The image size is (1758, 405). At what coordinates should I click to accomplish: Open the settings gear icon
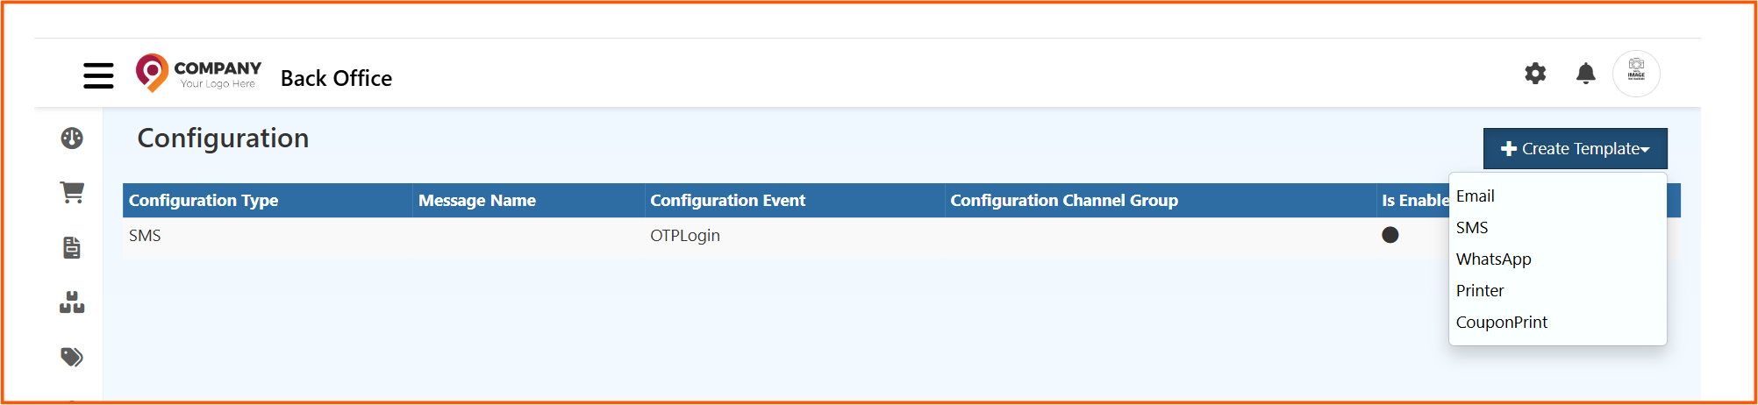[1535, 74]
